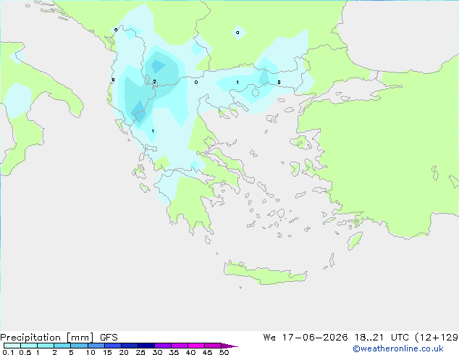Choose the 20–25 mm legend color swatch
The height and width of the screenshot is (355, 459).
tap(130, 346)
